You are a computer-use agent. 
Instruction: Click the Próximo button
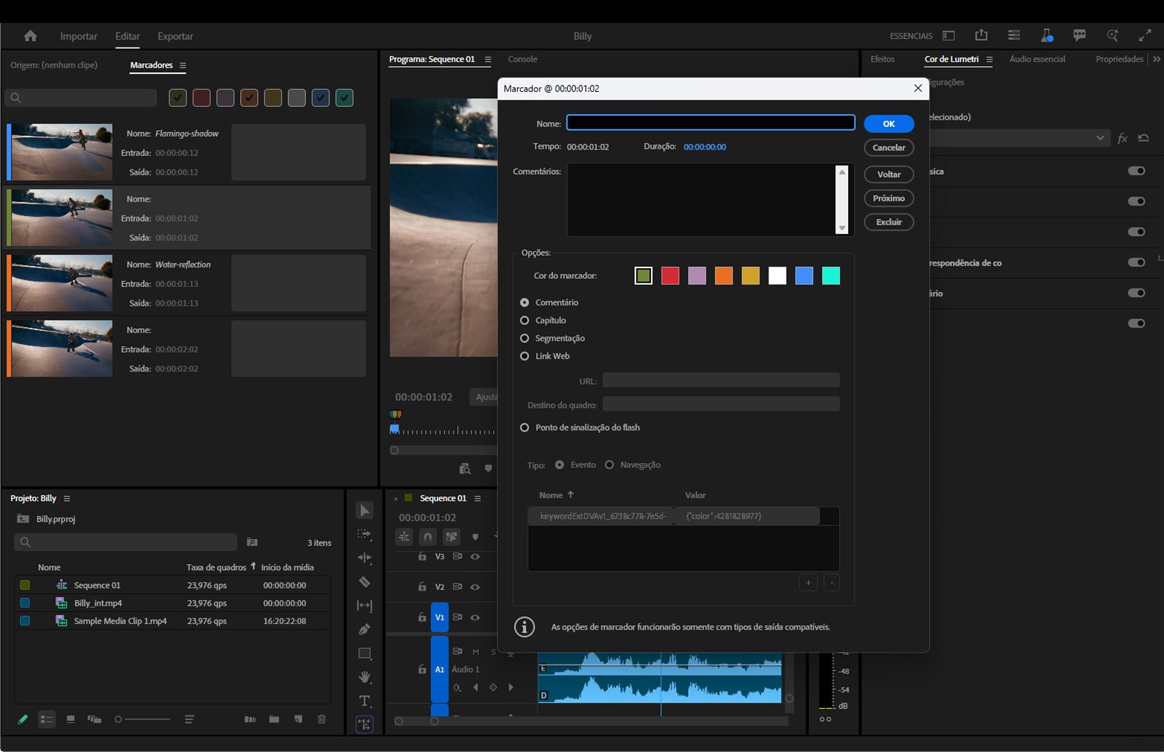888,198
